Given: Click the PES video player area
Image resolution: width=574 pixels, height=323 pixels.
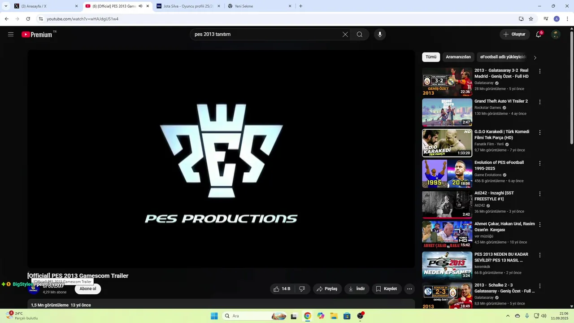Looking at the screenshot, I should click(221, 159).
